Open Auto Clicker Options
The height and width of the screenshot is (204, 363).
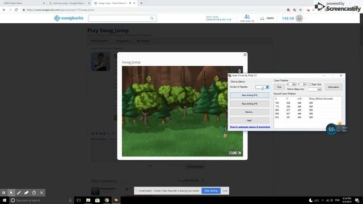250,112
